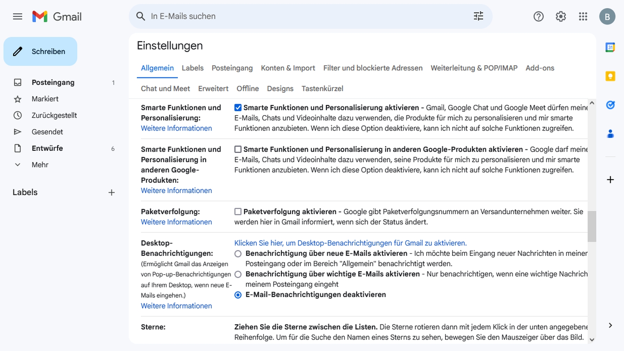Open Weiterleitung & POP/IMAP tab
The width and height of the screenshot is (624, 351).
(474, 68)
